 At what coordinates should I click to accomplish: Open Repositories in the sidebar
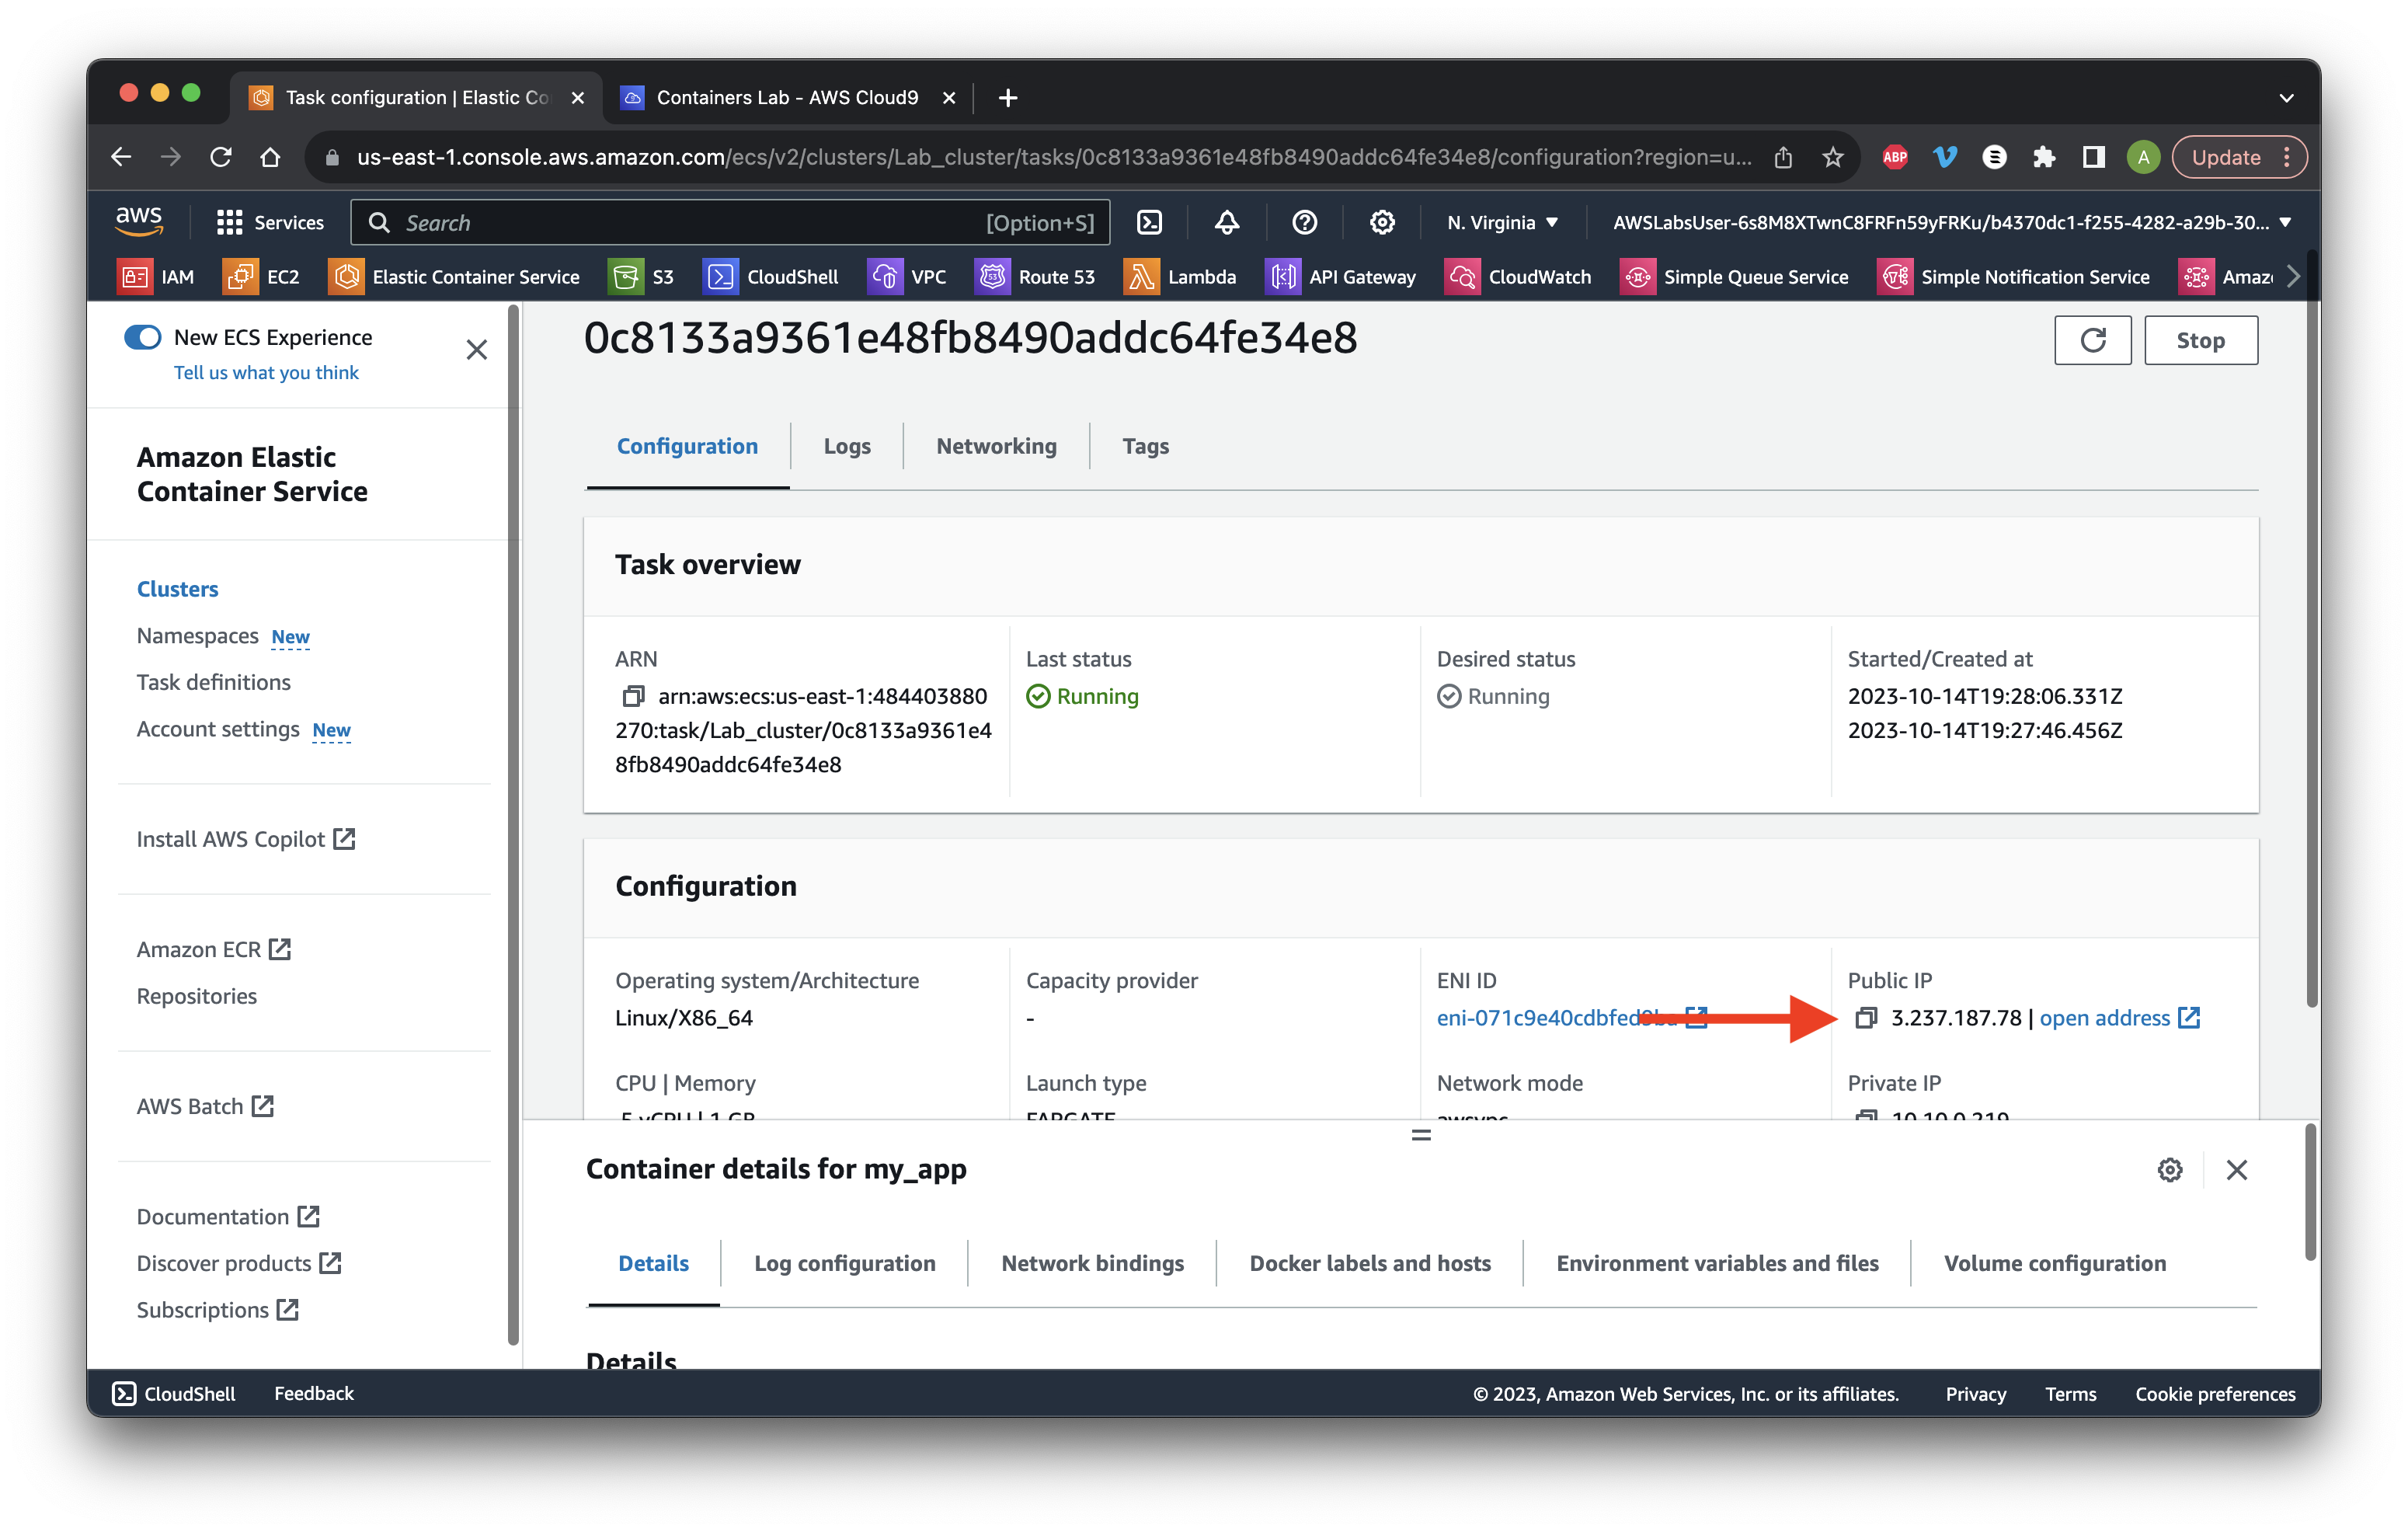click(x=196, y=996)
